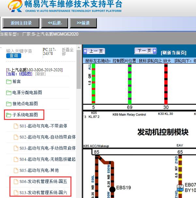Open next page with 下一页 button
Viewport: 196px width, 198px height.
145,51
